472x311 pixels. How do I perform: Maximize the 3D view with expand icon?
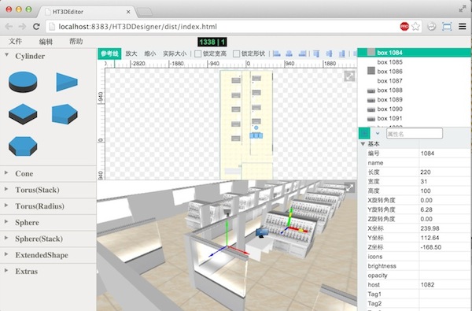pyautogui.click(x=349, y=187)
